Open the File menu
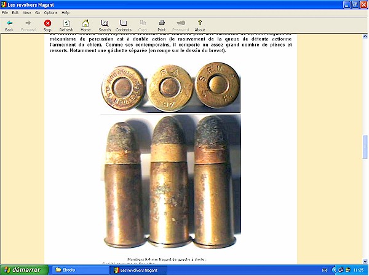This screenshot has height=276, width=369. point(5,13)
